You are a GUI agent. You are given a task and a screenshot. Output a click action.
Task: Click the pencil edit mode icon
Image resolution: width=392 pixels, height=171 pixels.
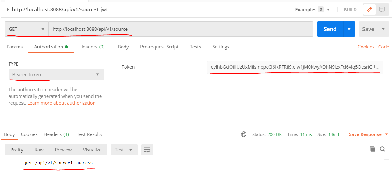(369, 9)
